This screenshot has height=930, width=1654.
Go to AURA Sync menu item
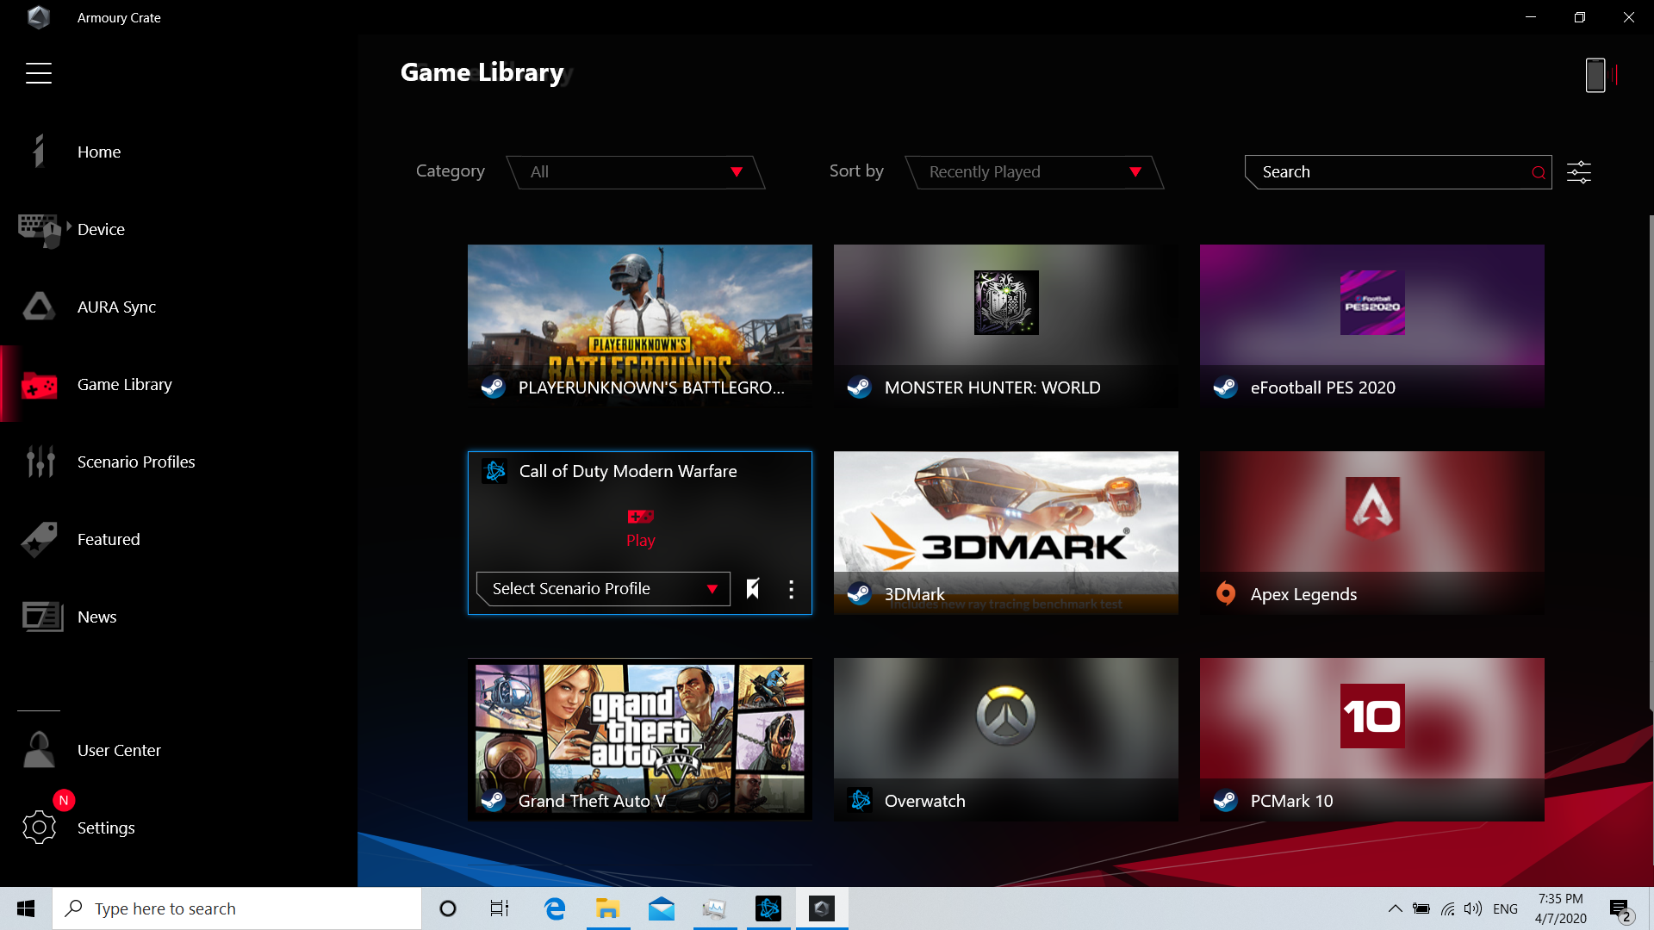click(116, 307)
